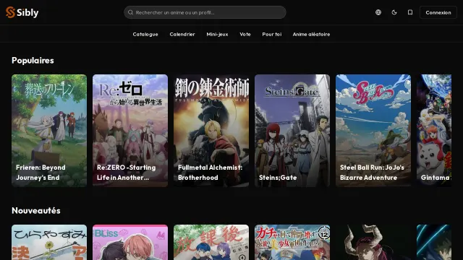Open the Pour toi menu item
The width and height of the screenshot is (463, 260).
[272, 34]
